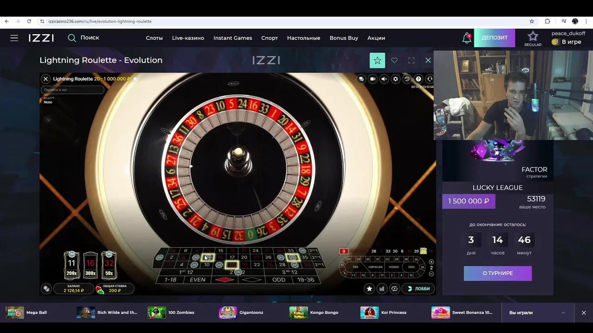This screenshot has height=333, width=593.
Task: Increase racetrack neighbors with plus
Action: pyautogui.click(x=431, y=262)
